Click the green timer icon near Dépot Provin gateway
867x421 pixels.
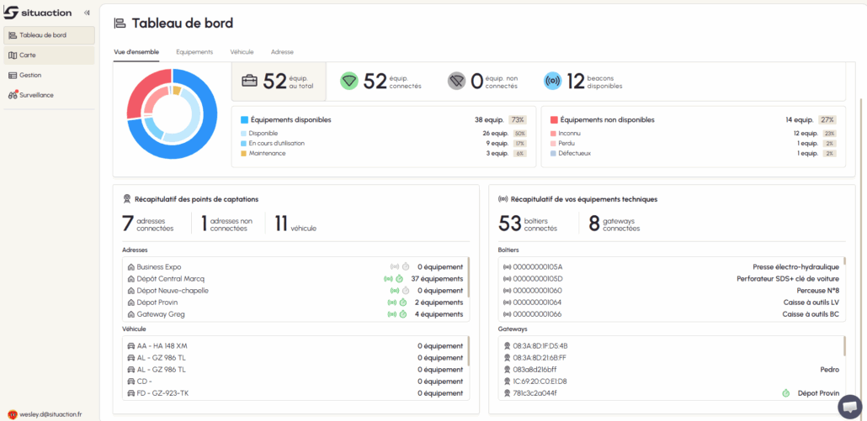click(x=785, y=393)
